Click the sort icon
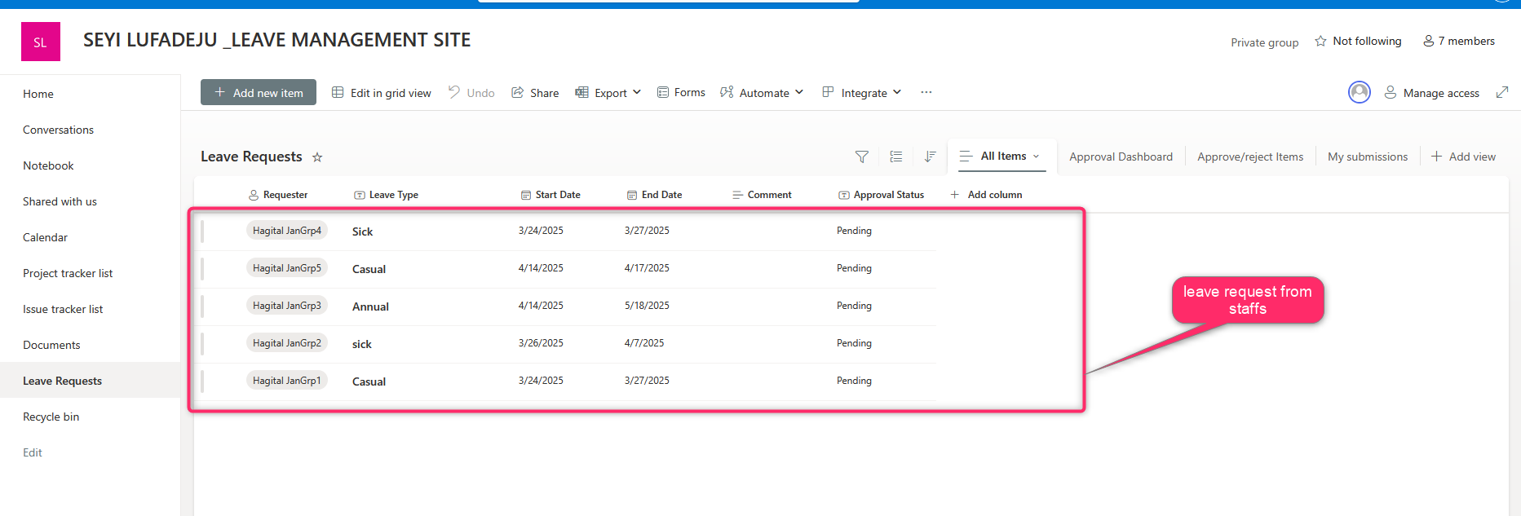Viewport: 1521px width, 516px height. coord(930,157)
